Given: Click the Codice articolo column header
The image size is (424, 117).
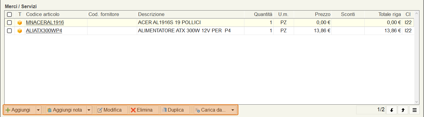Looking at the screenshot, I should [x=43, y=14].
